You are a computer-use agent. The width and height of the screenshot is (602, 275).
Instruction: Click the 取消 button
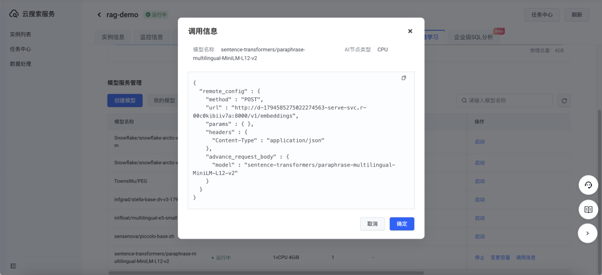372,224
